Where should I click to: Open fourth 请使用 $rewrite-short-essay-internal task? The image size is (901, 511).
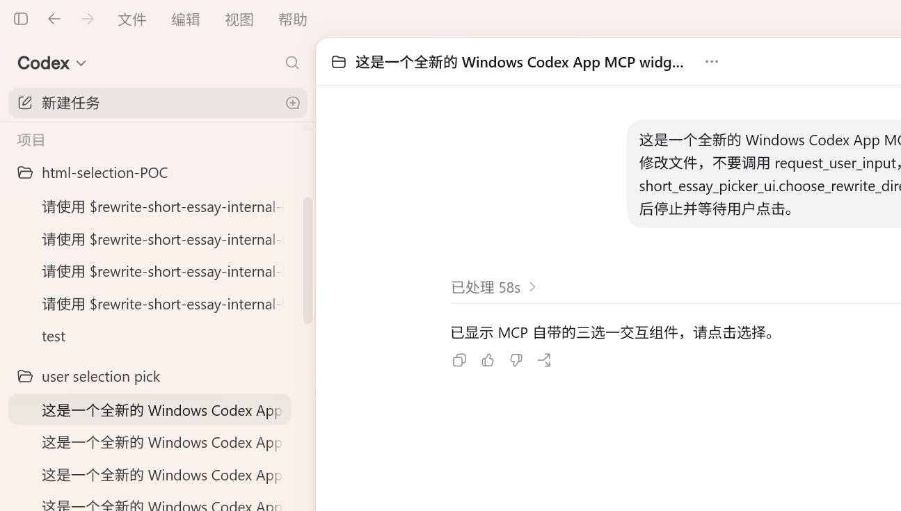pyautogui.click(x=161, y=304)
